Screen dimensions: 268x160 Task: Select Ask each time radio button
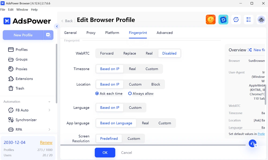pyautogui.click(x=97, y=94)
